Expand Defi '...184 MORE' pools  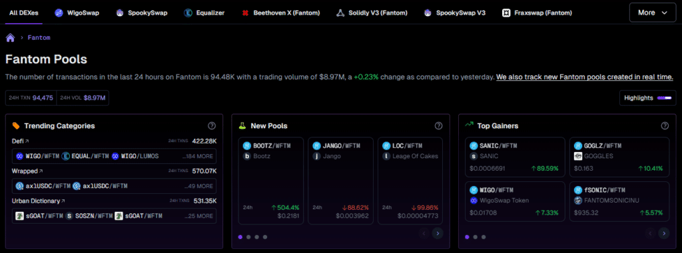(x=198, y=156)
